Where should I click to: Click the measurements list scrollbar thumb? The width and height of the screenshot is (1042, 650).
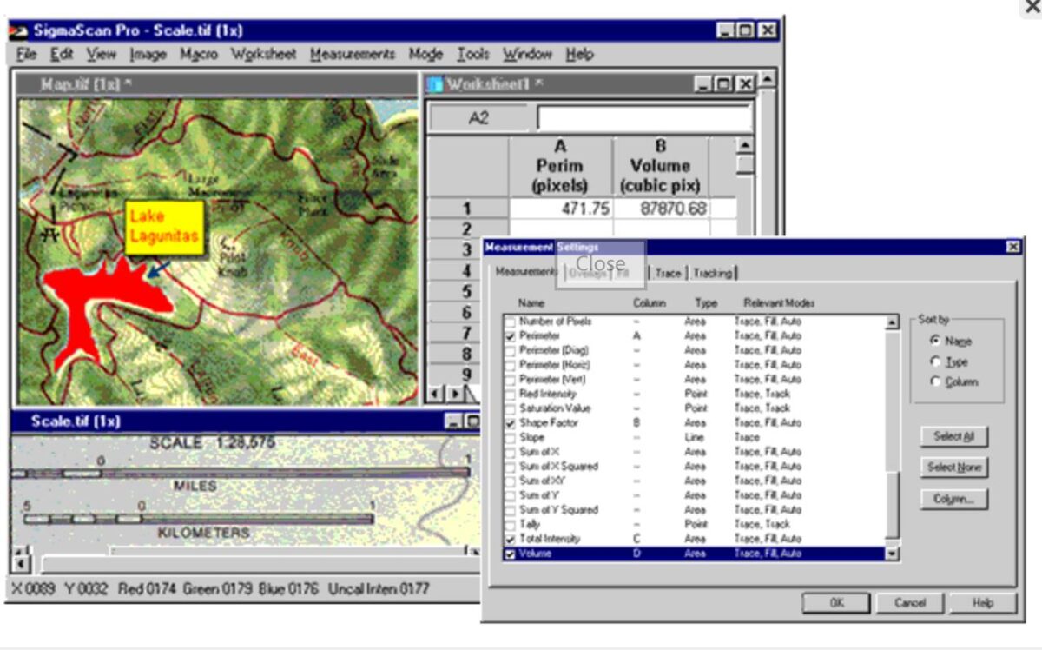tap(892, 506)
